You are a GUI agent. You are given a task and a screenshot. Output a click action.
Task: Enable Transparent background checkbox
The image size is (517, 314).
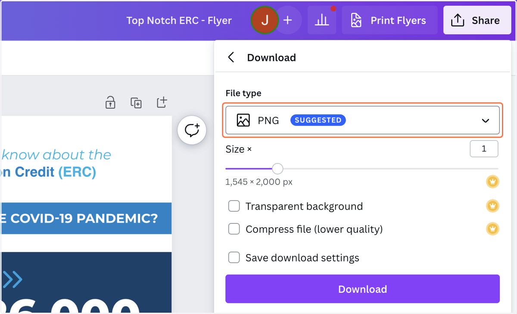click(234, 206)
